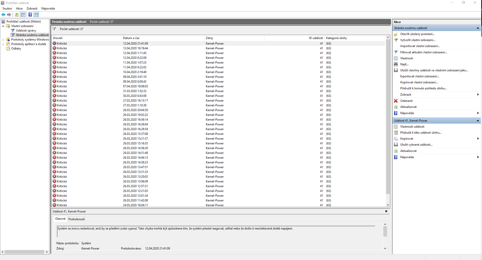
Task: Sort by the Úroveň column header
Action: point(86,38)
